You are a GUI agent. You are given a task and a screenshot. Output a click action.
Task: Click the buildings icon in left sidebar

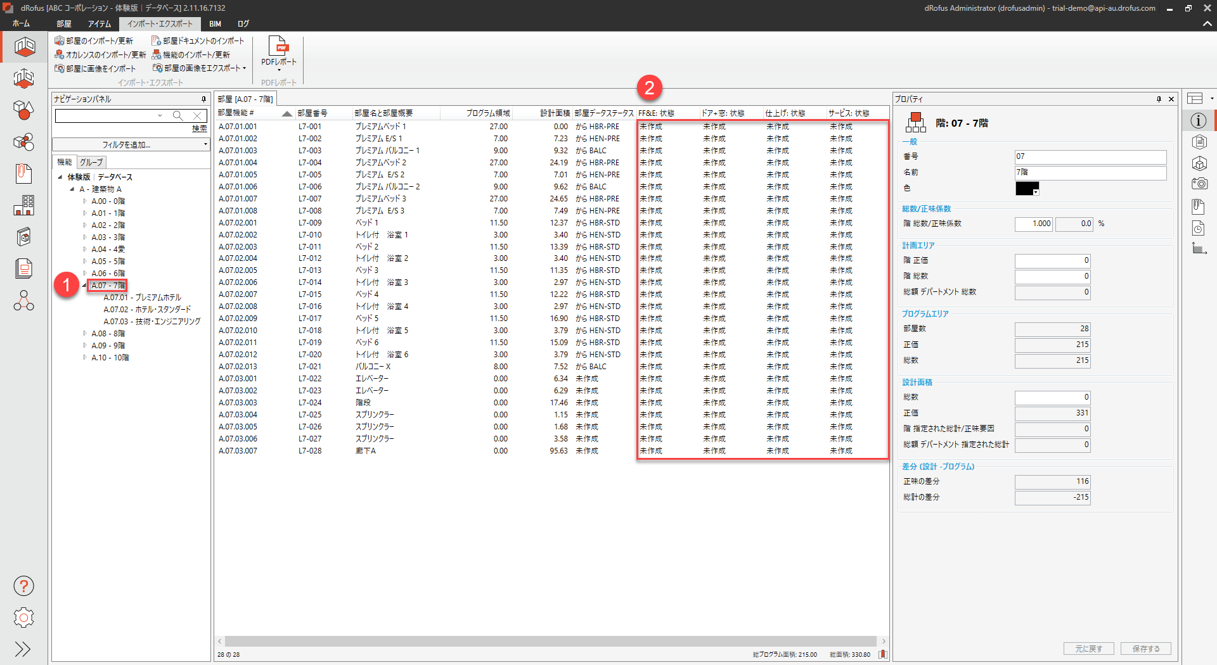[x=23, y=205]
